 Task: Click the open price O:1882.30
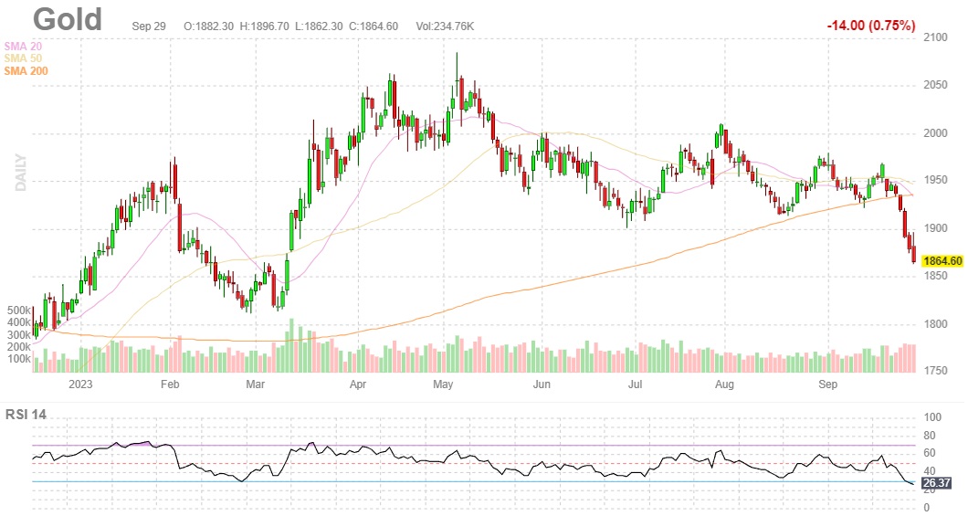[208, 26]
